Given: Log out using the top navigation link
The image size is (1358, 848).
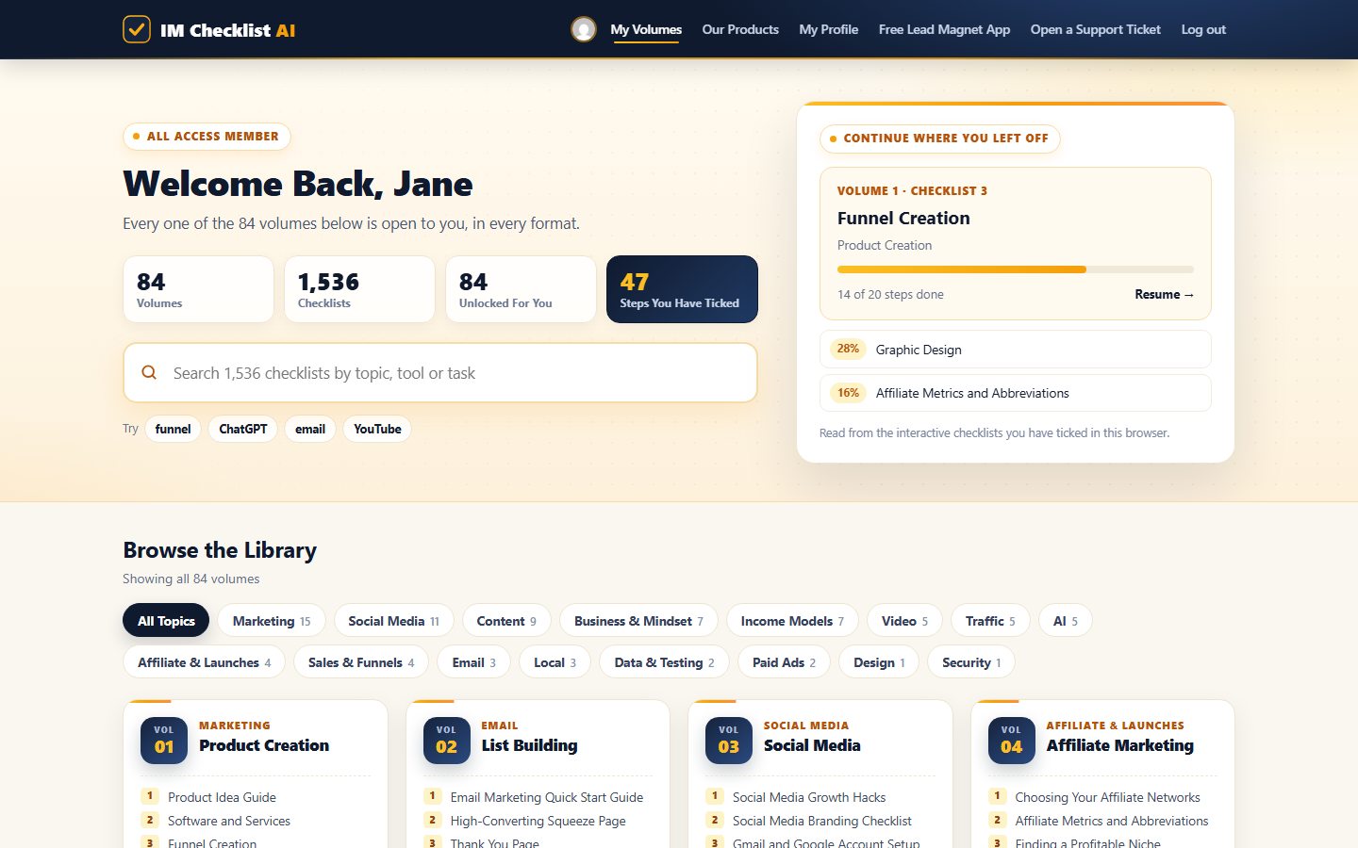Looking at the screenshot, I should (x=1203, y=29).
